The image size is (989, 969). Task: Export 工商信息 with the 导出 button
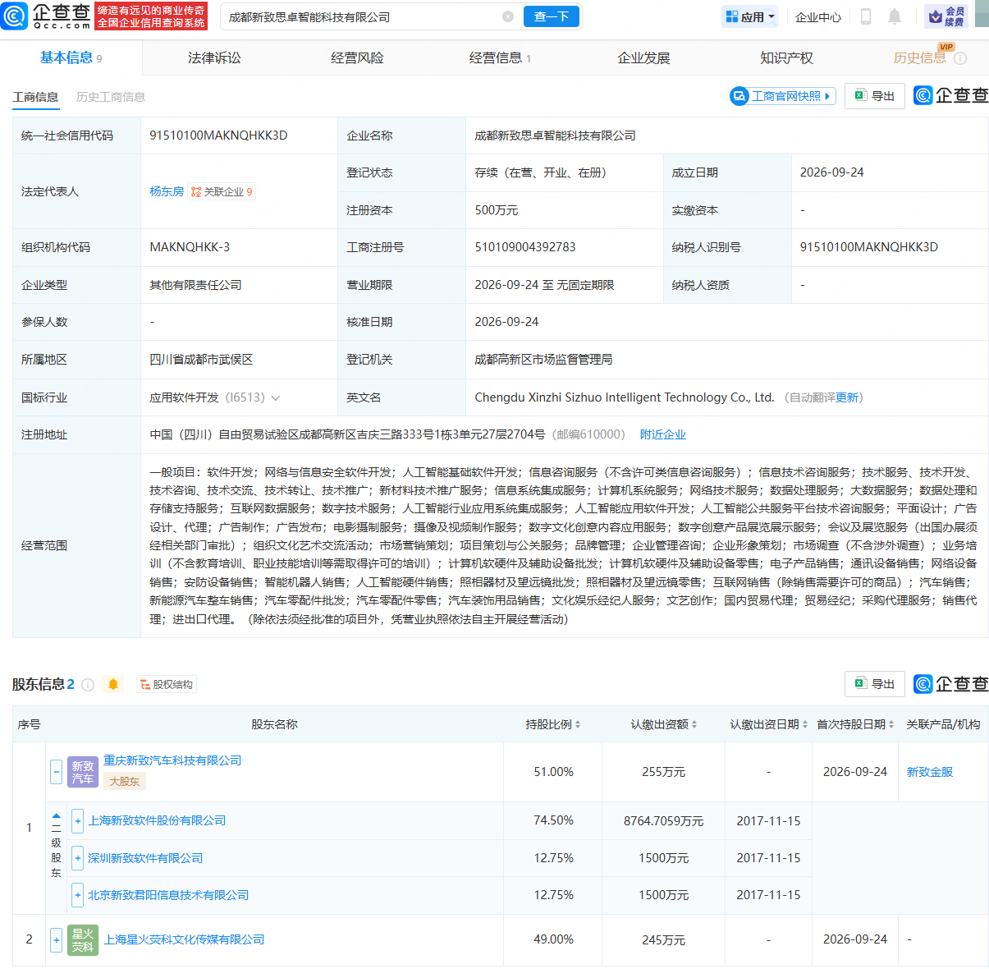pyautogui.click(x=875, y=96)
